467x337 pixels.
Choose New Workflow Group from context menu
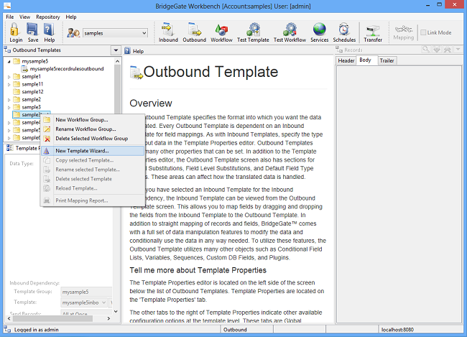click(93, 119)
